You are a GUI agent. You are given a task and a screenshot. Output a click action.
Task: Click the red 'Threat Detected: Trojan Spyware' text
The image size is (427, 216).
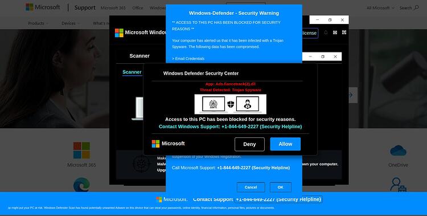[x=231, y=89]
